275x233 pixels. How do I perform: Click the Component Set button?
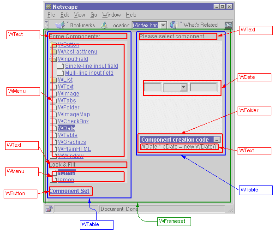pos(70,191)
